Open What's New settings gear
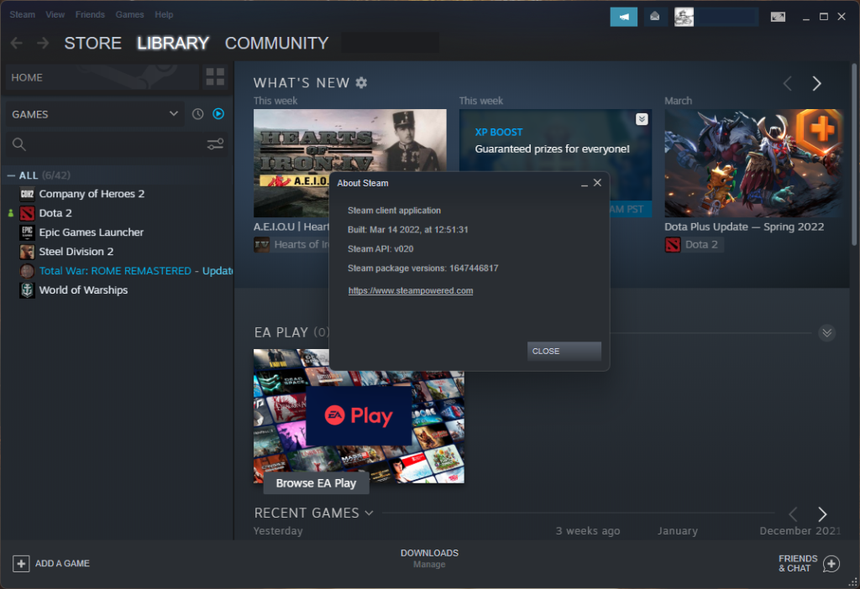 click(x=361, y=83)
